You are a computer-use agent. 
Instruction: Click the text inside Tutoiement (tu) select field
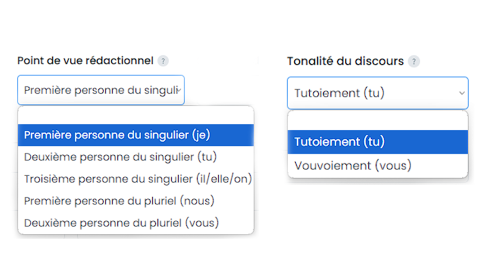[340, 93]
